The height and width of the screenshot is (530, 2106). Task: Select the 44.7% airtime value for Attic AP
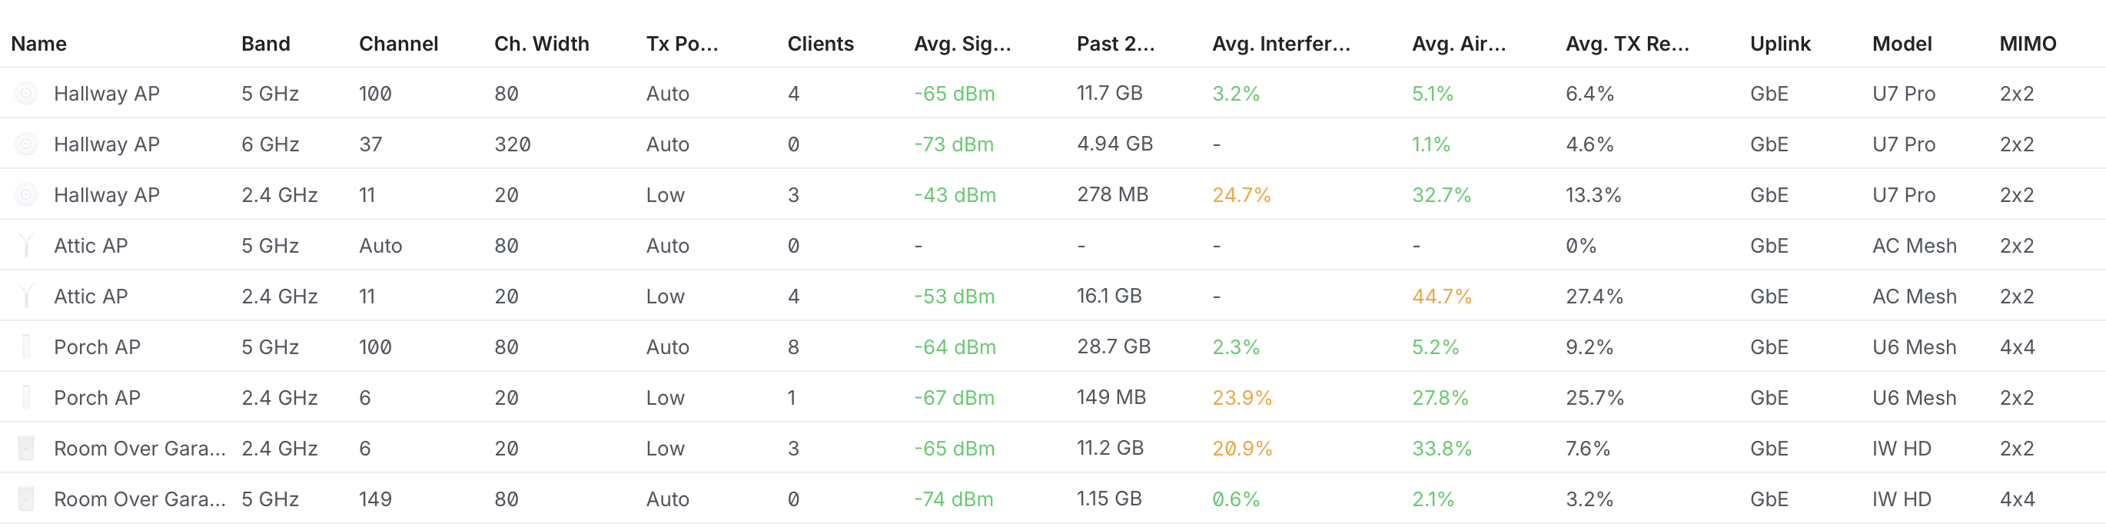pyautogui.click(x=1442, y=296)
